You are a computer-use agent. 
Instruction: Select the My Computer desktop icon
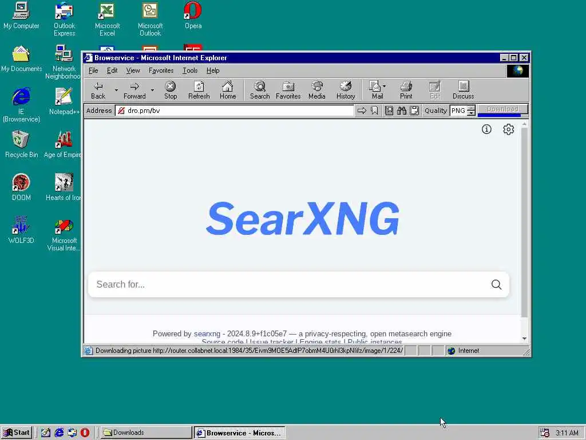(21, 15)
